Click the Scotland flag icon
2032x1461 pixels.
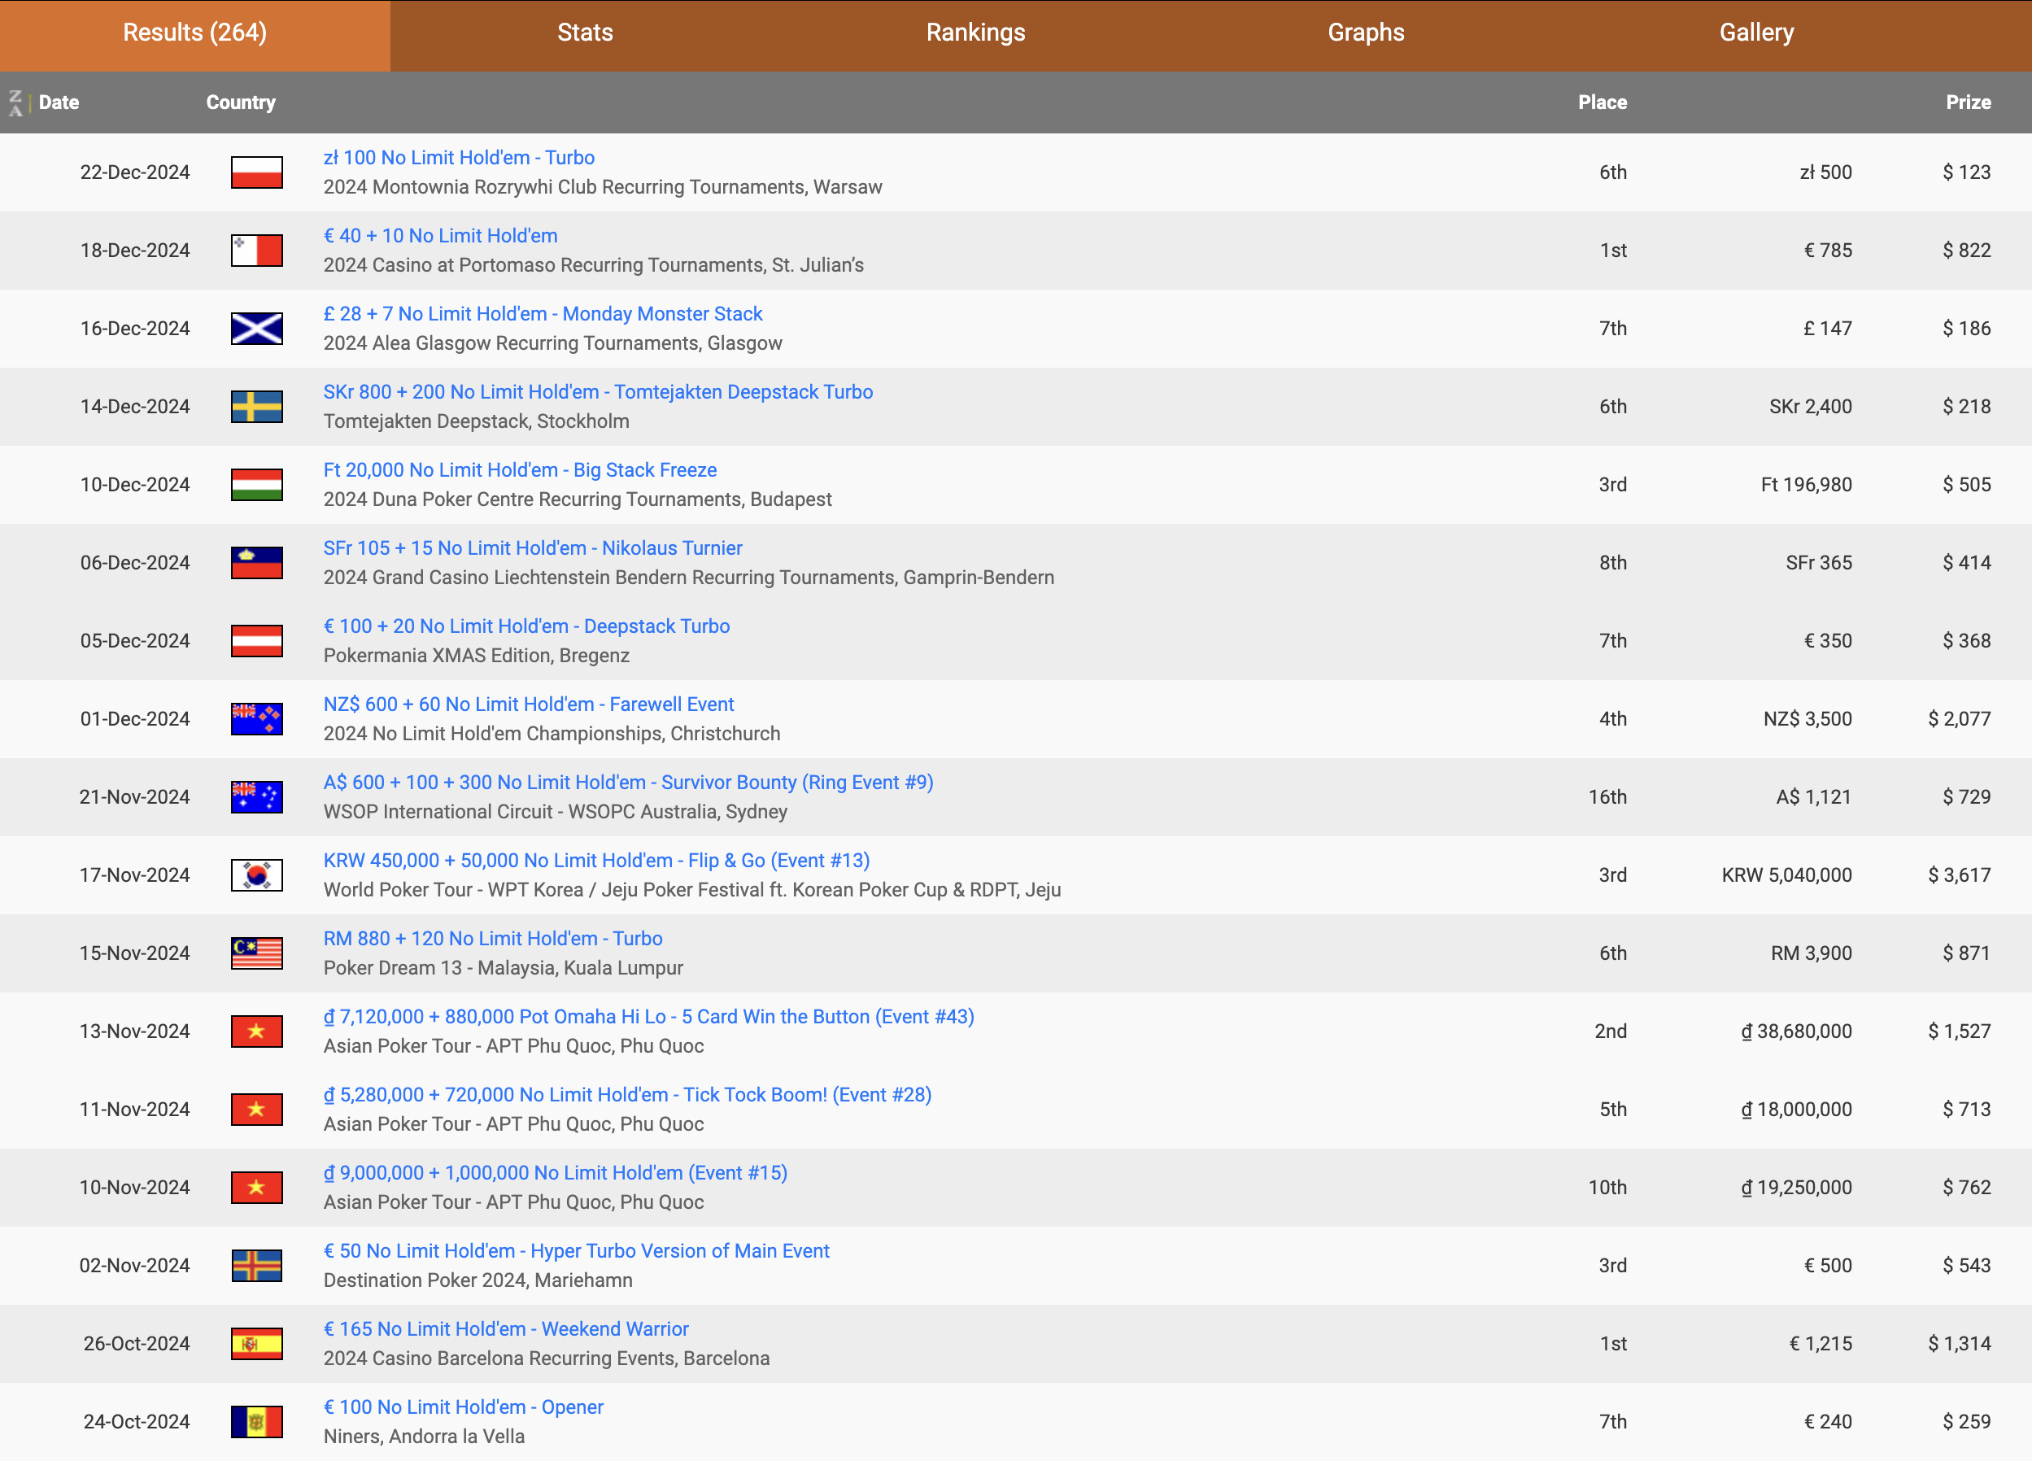tap(256, 328)
